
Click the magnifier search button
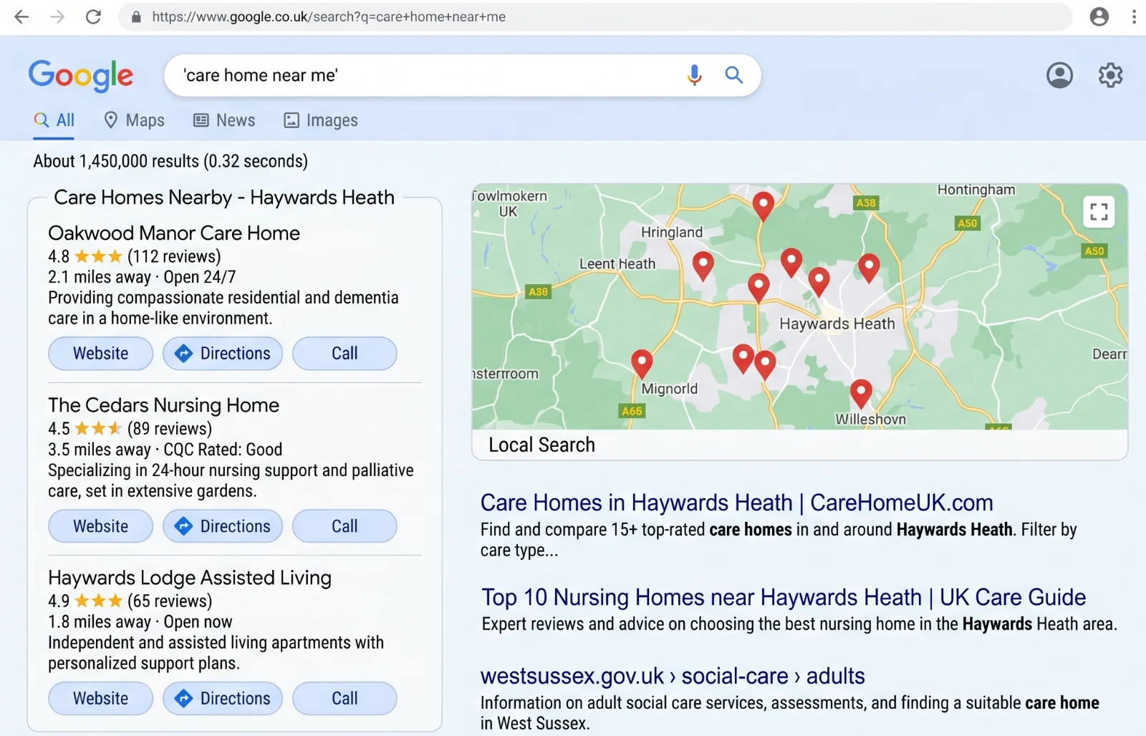733,74
